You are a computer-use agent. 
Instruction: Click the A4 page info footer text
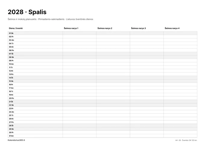pyautogui.click(x=186, y=140)
